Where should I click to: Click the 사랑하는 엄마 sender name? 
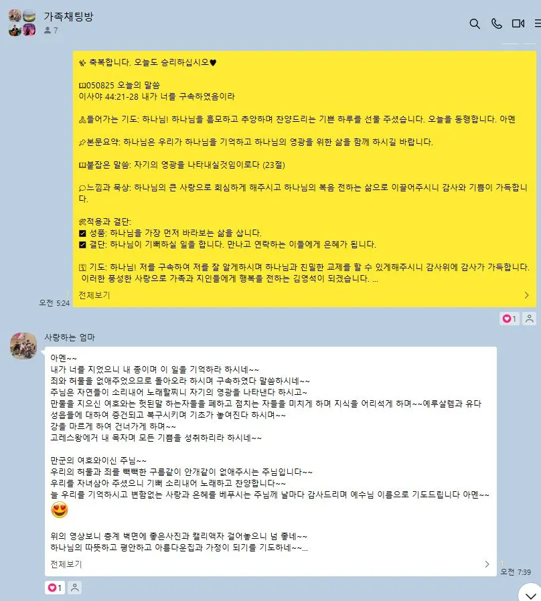pyautogui.click(x=70, y=337)
